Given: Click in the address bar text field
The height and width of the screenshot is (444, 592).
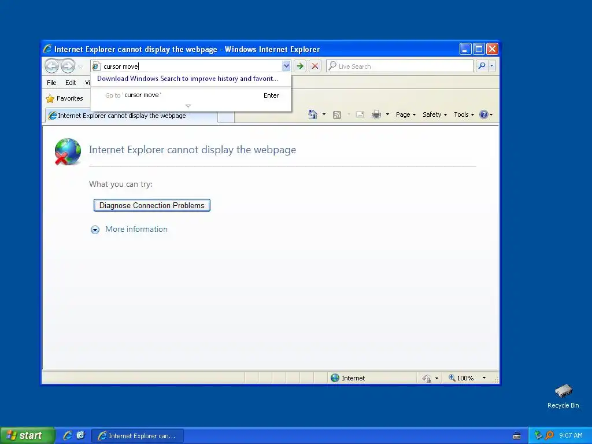Looking at the screenshot, I should click(191, 66).
